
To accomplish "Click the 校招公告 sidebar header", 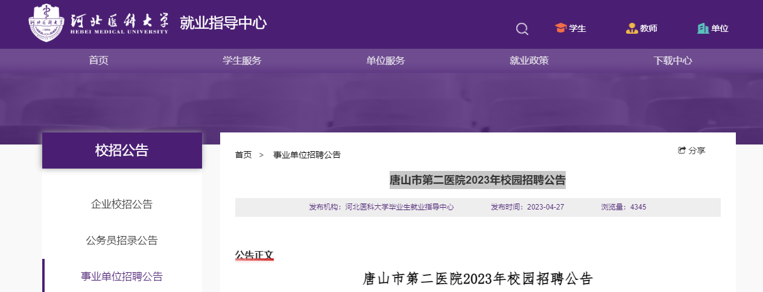I will 122,151.
